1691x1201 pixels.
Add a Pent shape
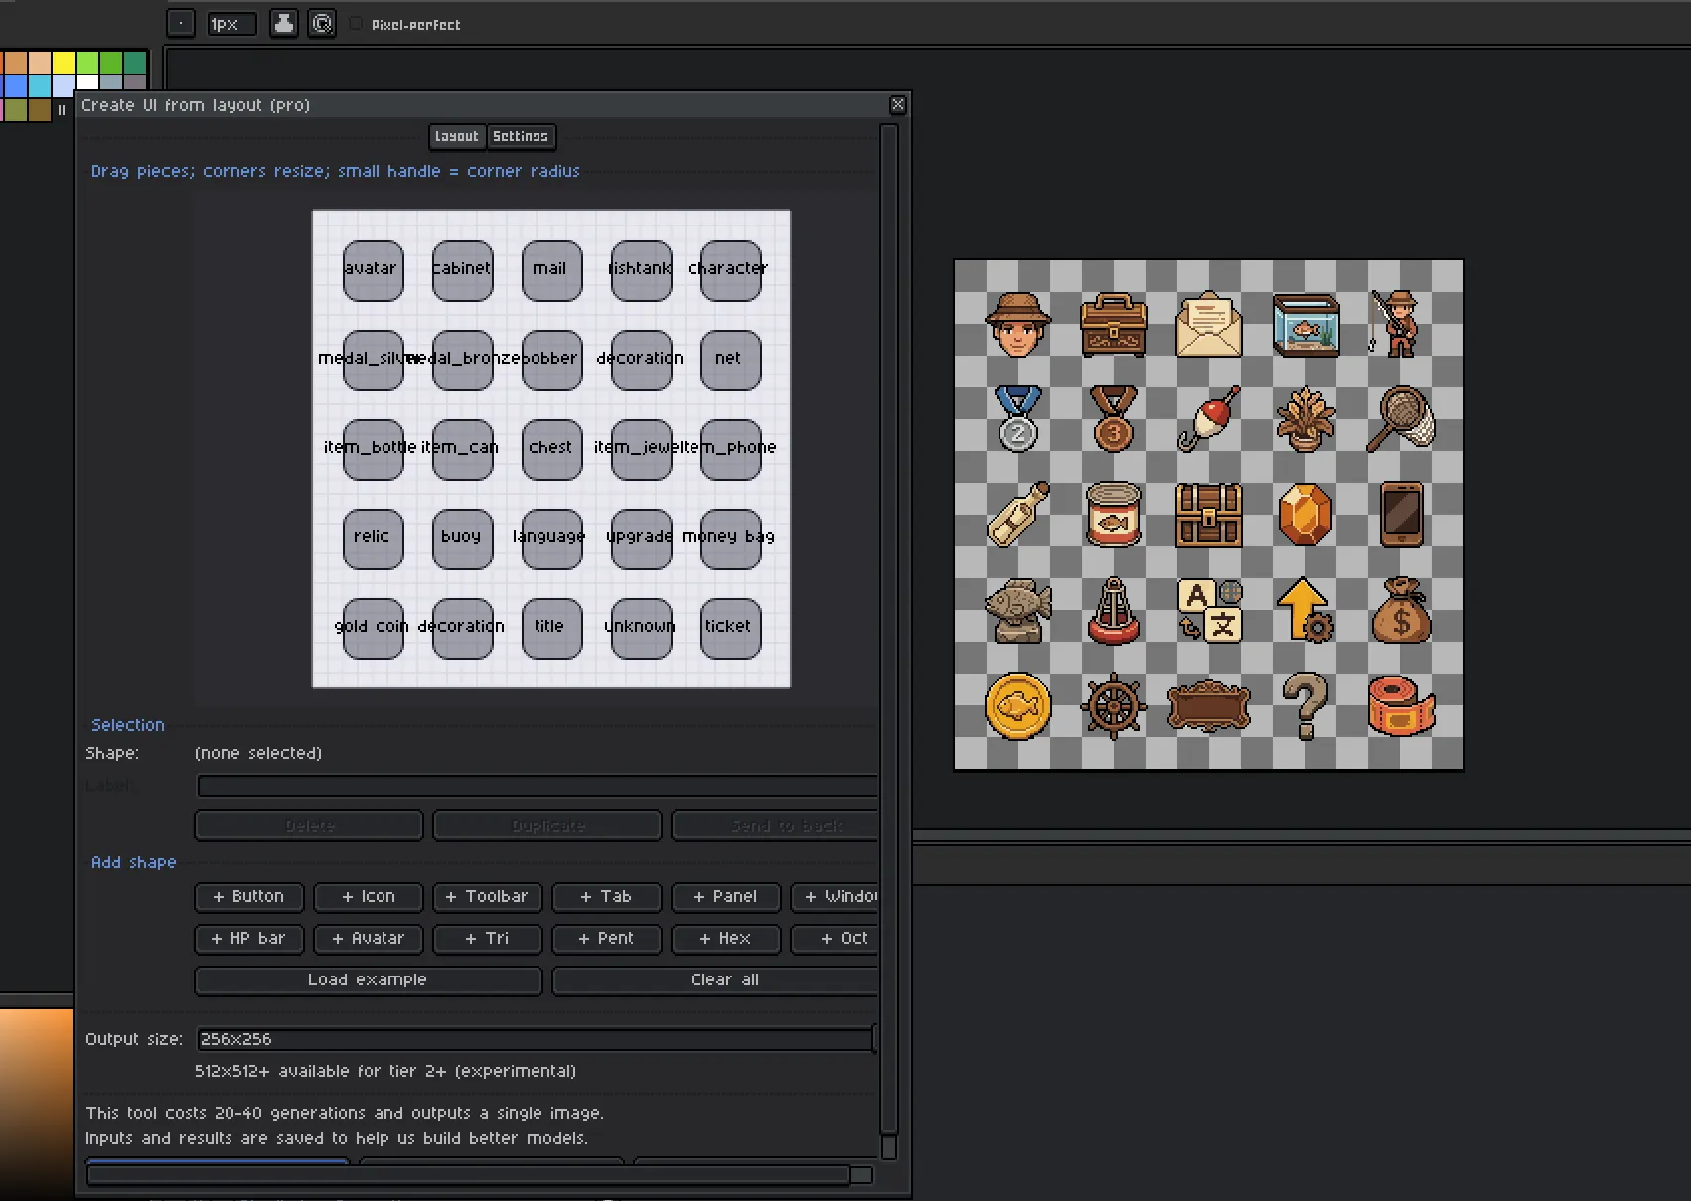click(606, 939)
